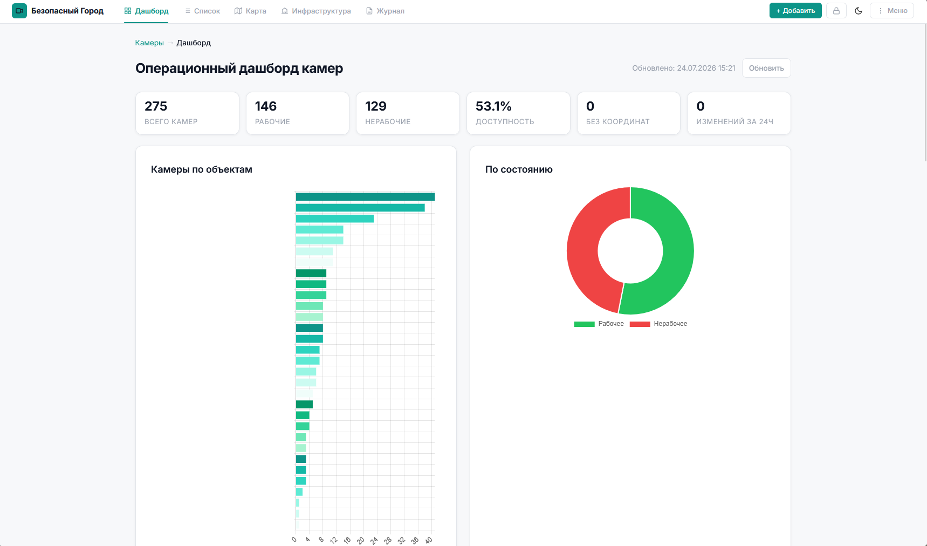Click the По состоянию chart title
Screen dimensions: 927x546
(x=519, y=169)
